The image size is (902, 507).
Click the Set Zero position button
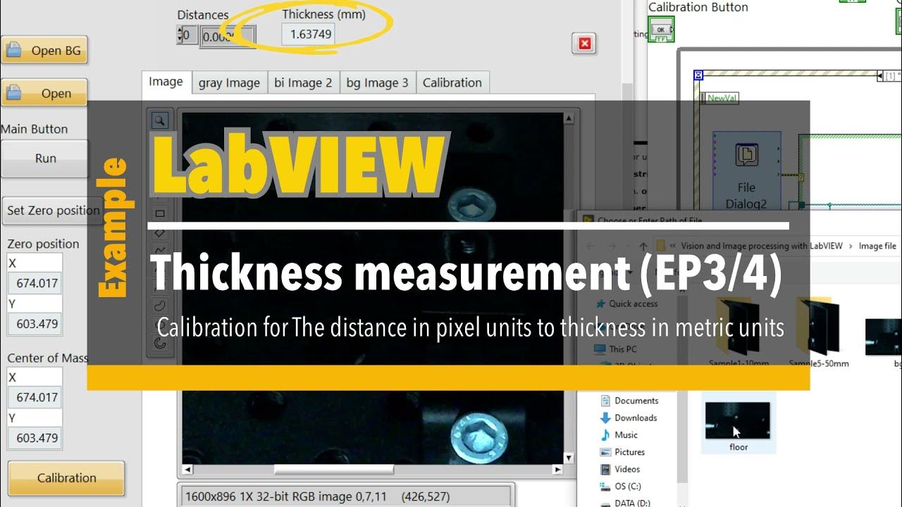[x=52, y=210]
